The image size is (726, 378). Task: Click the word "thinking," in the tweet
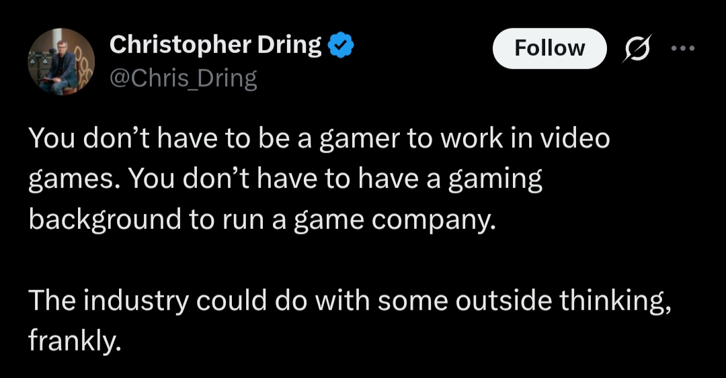coord(614,302)
